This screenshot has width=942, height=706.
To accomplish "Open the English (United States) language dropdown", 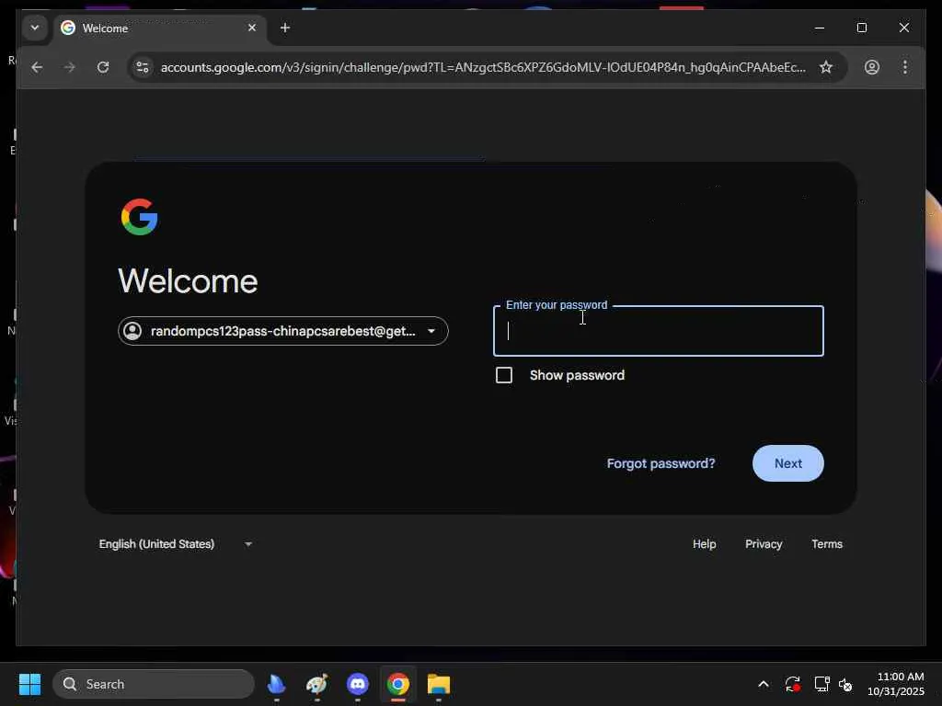I will pyautogui.click(x=175, y=544).
